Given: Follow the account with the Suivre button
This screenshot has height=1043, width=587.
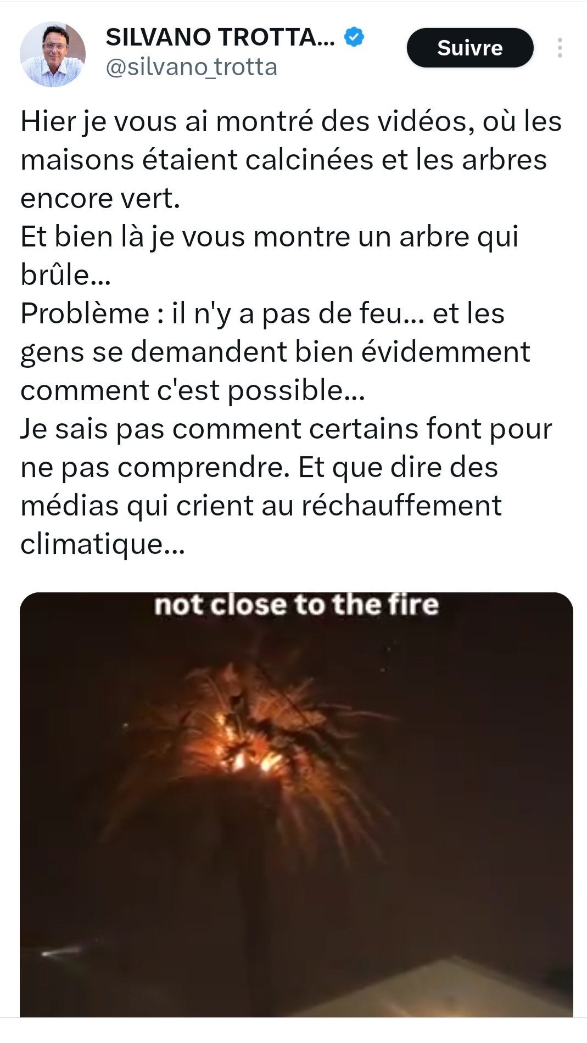Looking at the screenshot, I should 470,48.
